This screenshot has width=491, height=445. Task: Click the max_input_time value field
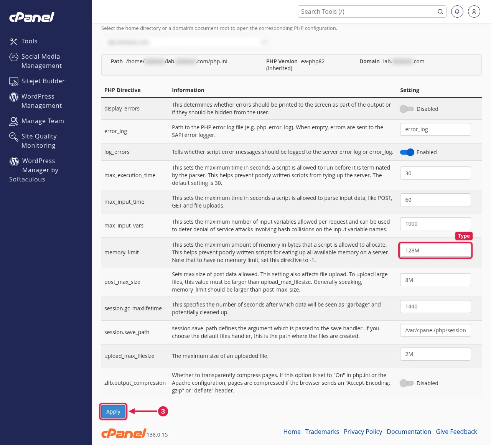[x=435, y=200]
